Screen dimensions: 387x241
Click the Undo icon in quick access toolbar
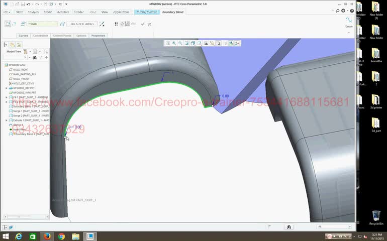pyautogui.click(x=28, y=4)
